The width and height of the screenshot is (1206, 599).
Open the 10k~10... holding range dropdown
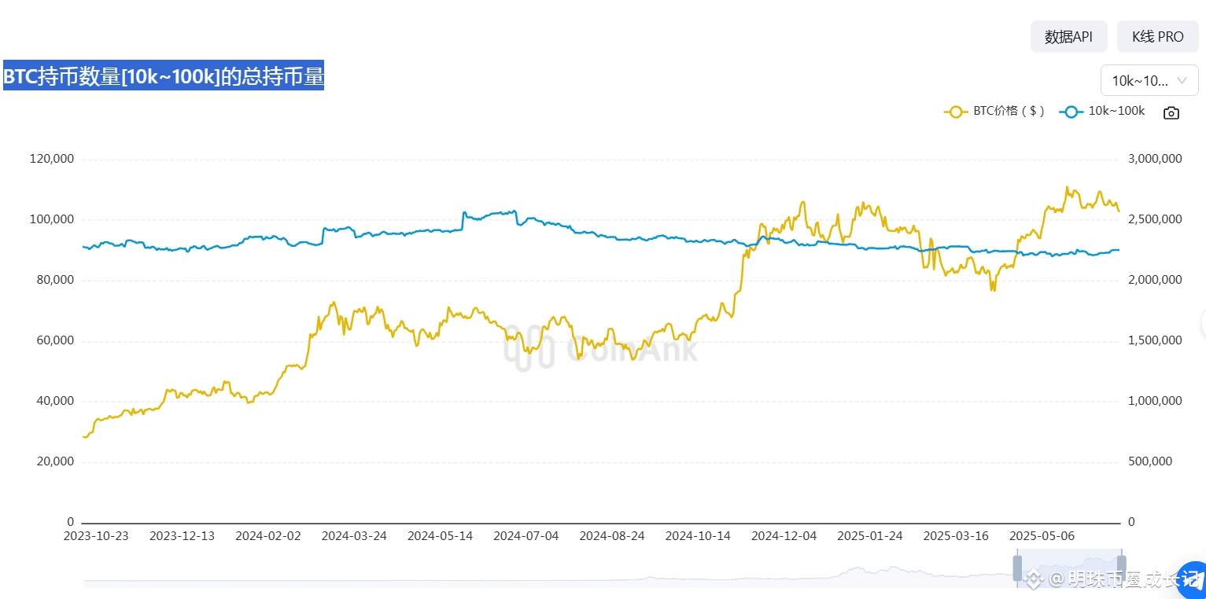[1149, 80]
